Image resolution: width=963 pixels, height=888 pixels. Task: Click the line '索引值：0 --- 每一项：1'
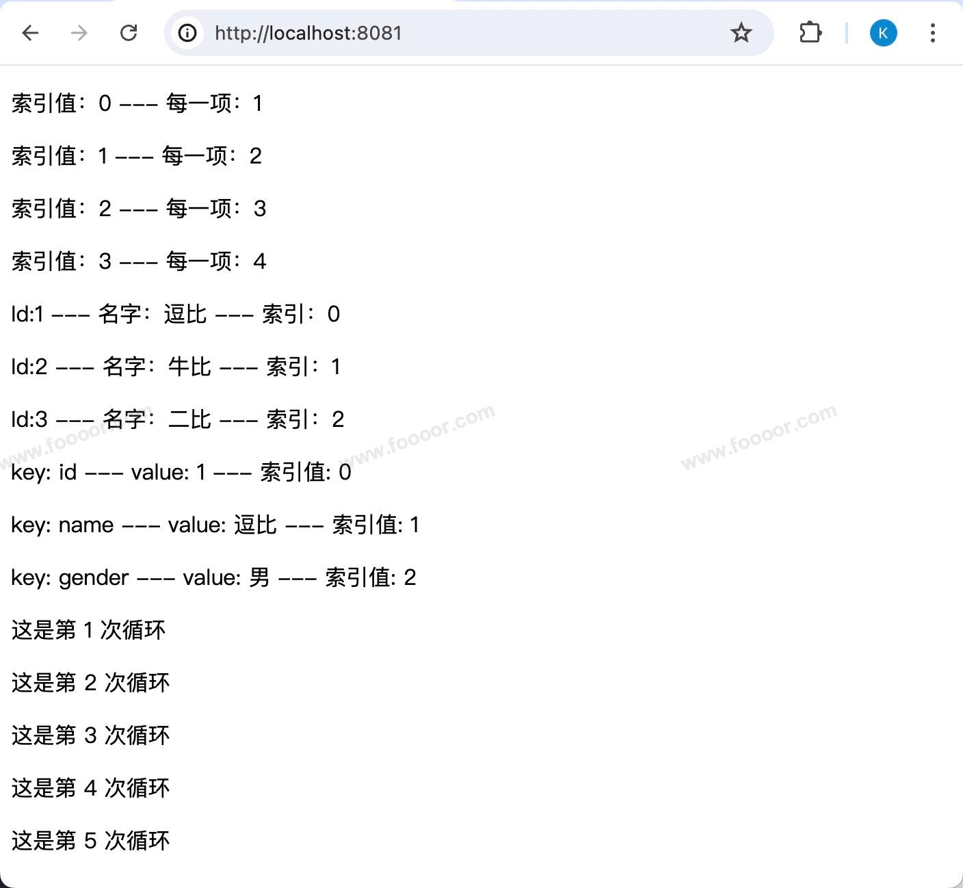click(x=137, y=103)
